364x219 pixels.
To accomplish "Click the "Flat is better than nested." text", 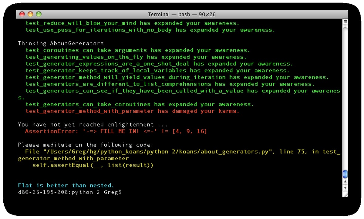I will click(66, 185).
